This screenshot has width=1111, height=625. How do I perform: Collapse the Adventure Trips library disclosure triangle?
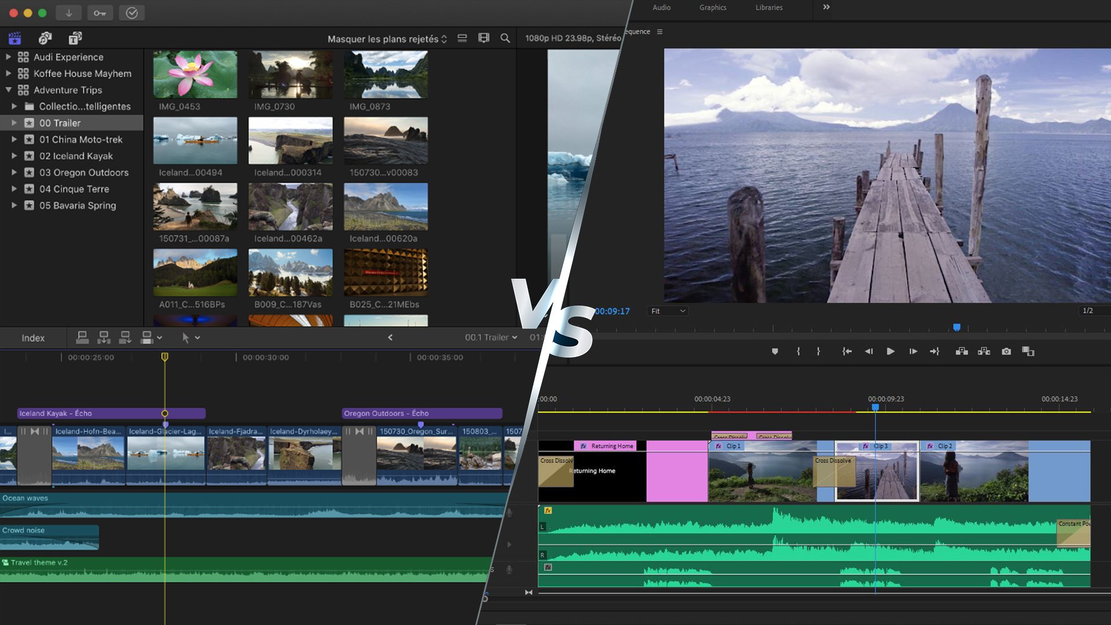[8, 90]
